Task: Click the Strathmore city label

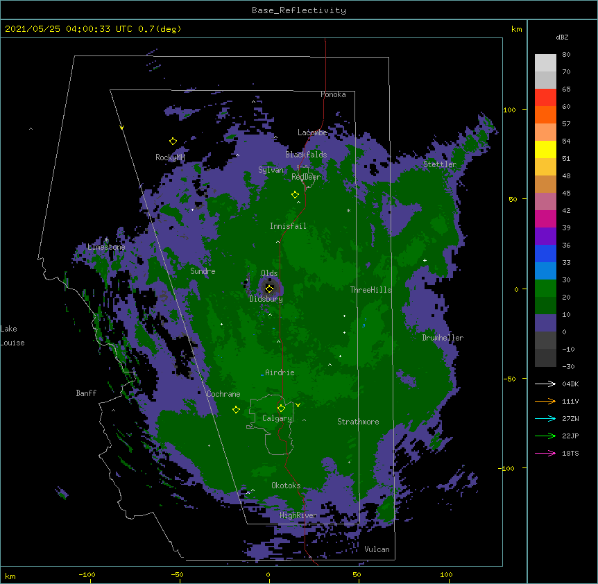Action: point(358,422)
